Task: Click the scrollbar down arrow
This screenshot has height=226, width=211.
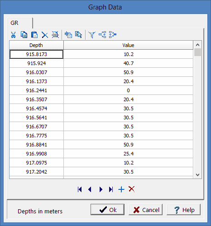Action: [197, 175]
